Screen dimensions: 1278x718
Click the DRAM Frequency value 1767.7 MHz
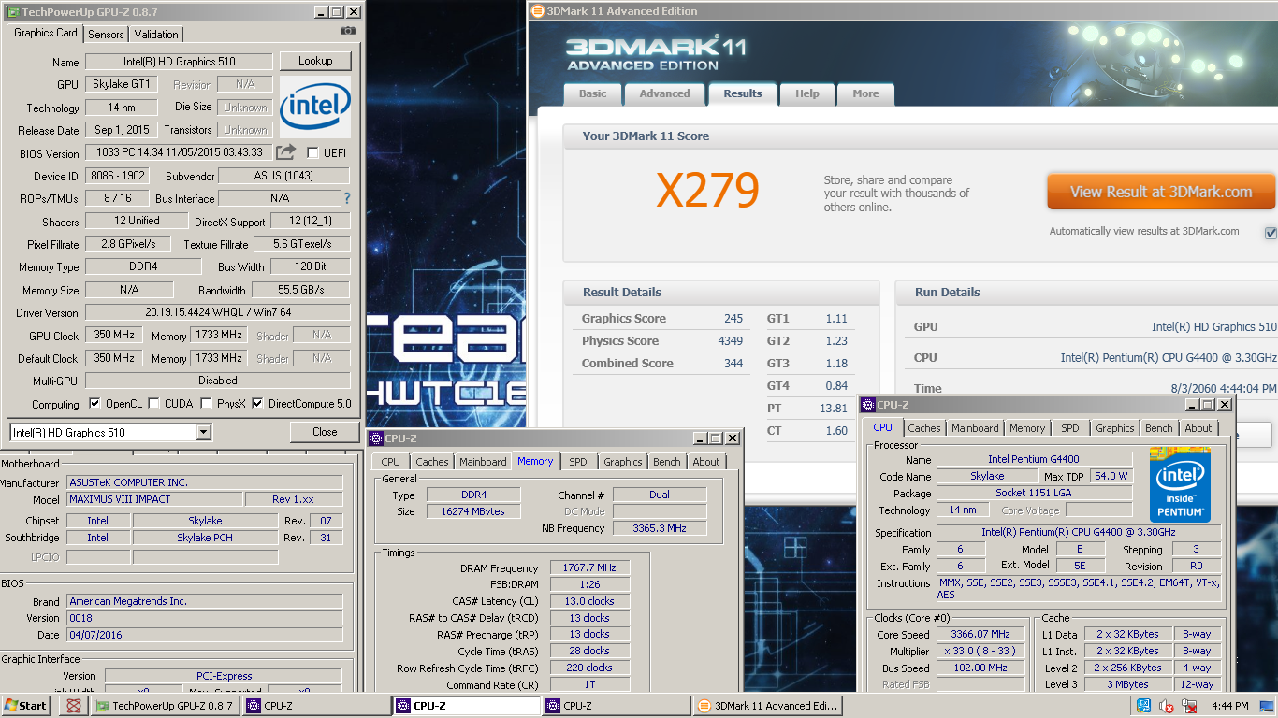pos(589,567)
